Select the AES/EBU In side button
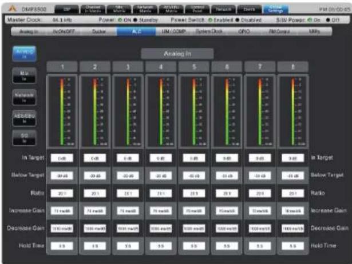 (x=24, y=118)
